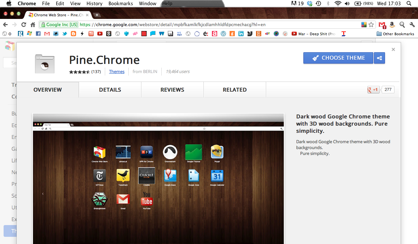Click the Time Machine menu bar icon
418x244 pixels.
click(x=318, y=4)
